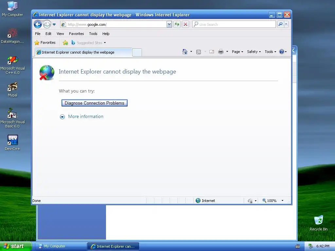Open the Edit menu

pos(48,34)
